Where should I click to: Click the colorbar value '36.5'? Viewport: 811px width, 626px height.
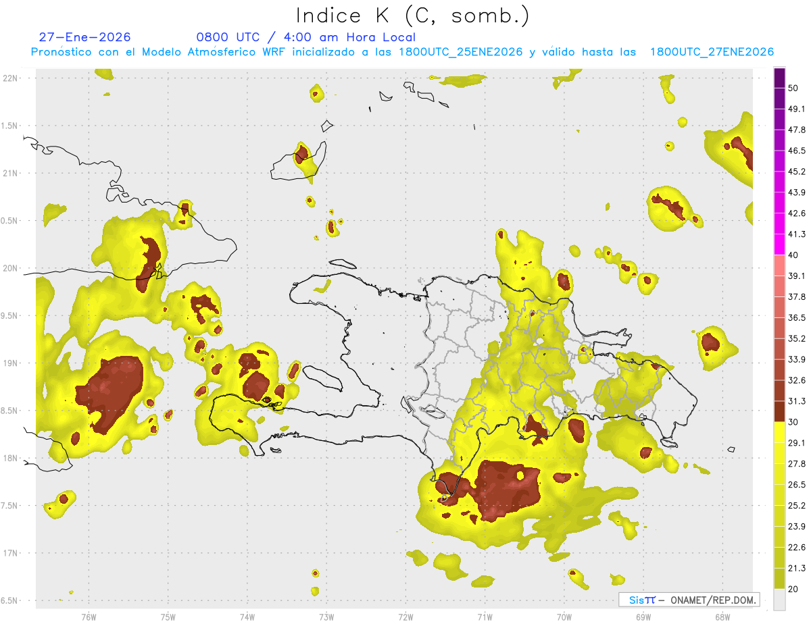[797, 317]
